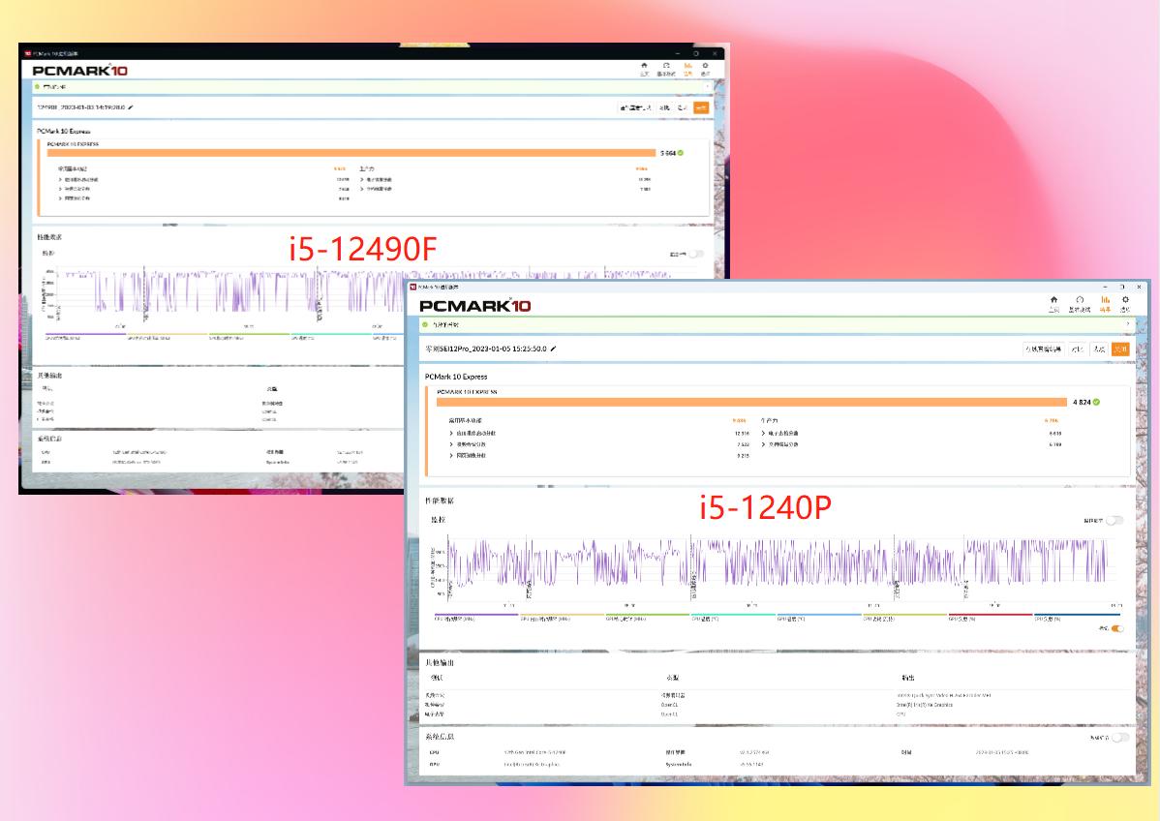Select dark-blue CPU load legend swatch
1160x821 pixels.
[1077, 615]
